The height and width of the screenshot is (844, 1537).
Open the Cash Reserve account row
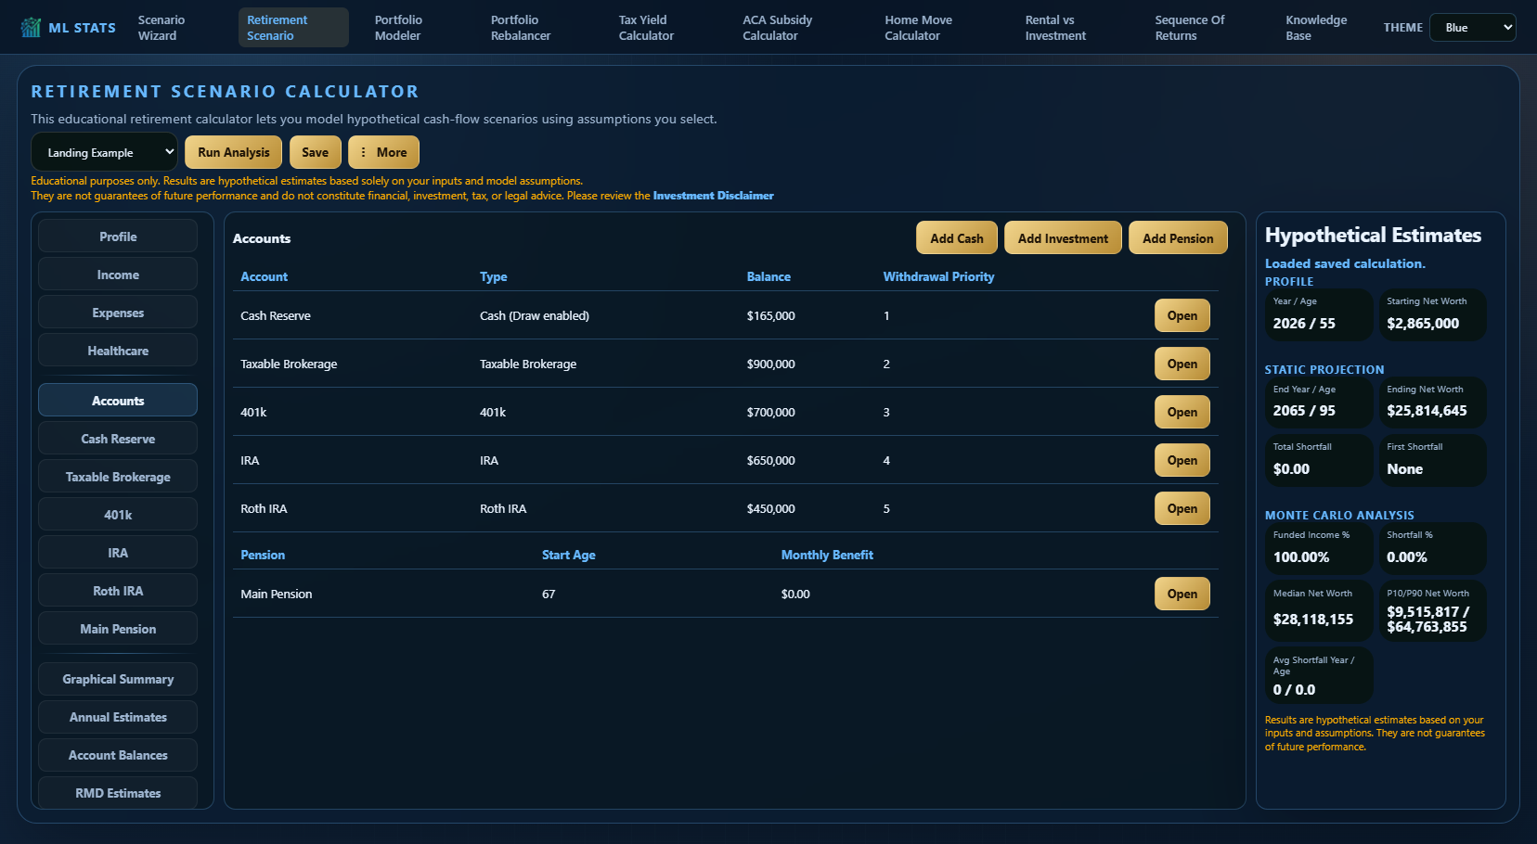click(x=1182, y=315)
